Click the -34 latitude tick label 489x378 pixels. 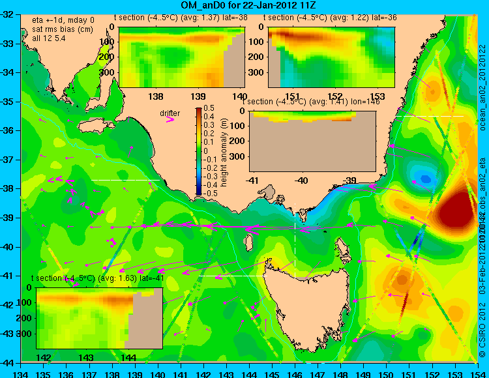tap(7, 72)
